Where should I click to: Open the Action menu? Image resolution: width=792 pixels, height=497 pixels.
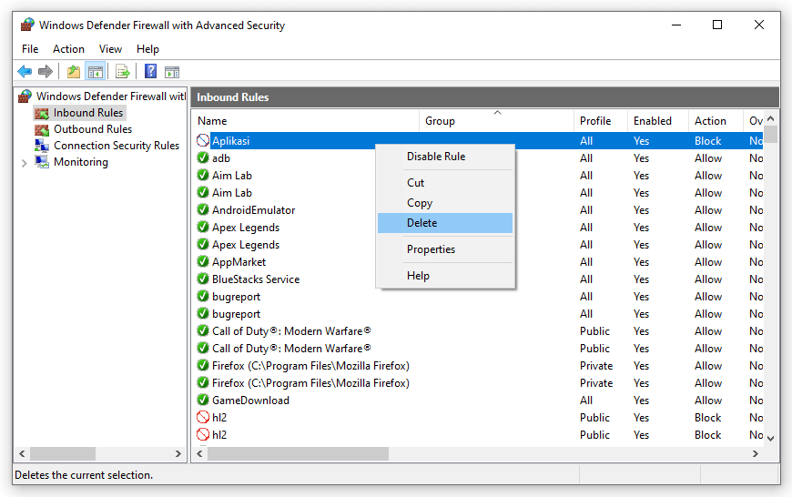[x=68, y=49]
